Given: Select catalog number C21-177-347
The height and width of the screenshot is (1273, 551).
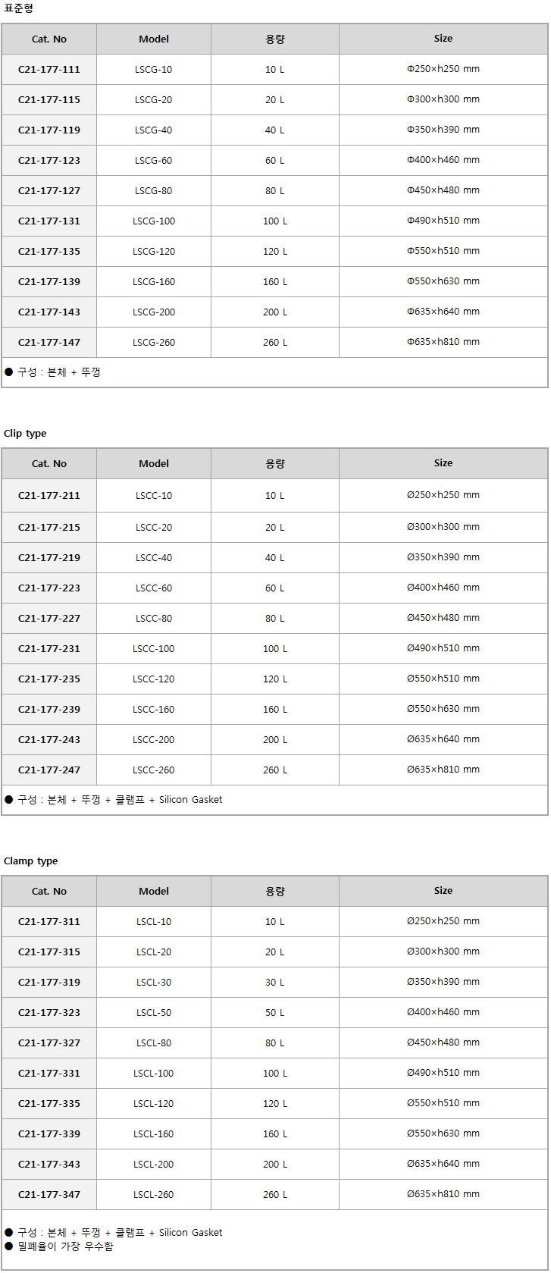Looking at the screenshot, I should pyautogui.click(x=49, y=1195).
